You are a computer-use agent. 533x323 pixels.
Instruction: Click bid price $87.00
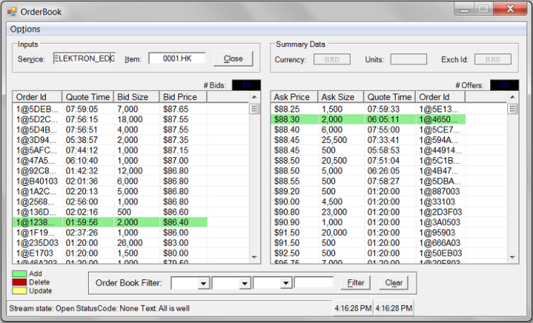tap(175, 161)
